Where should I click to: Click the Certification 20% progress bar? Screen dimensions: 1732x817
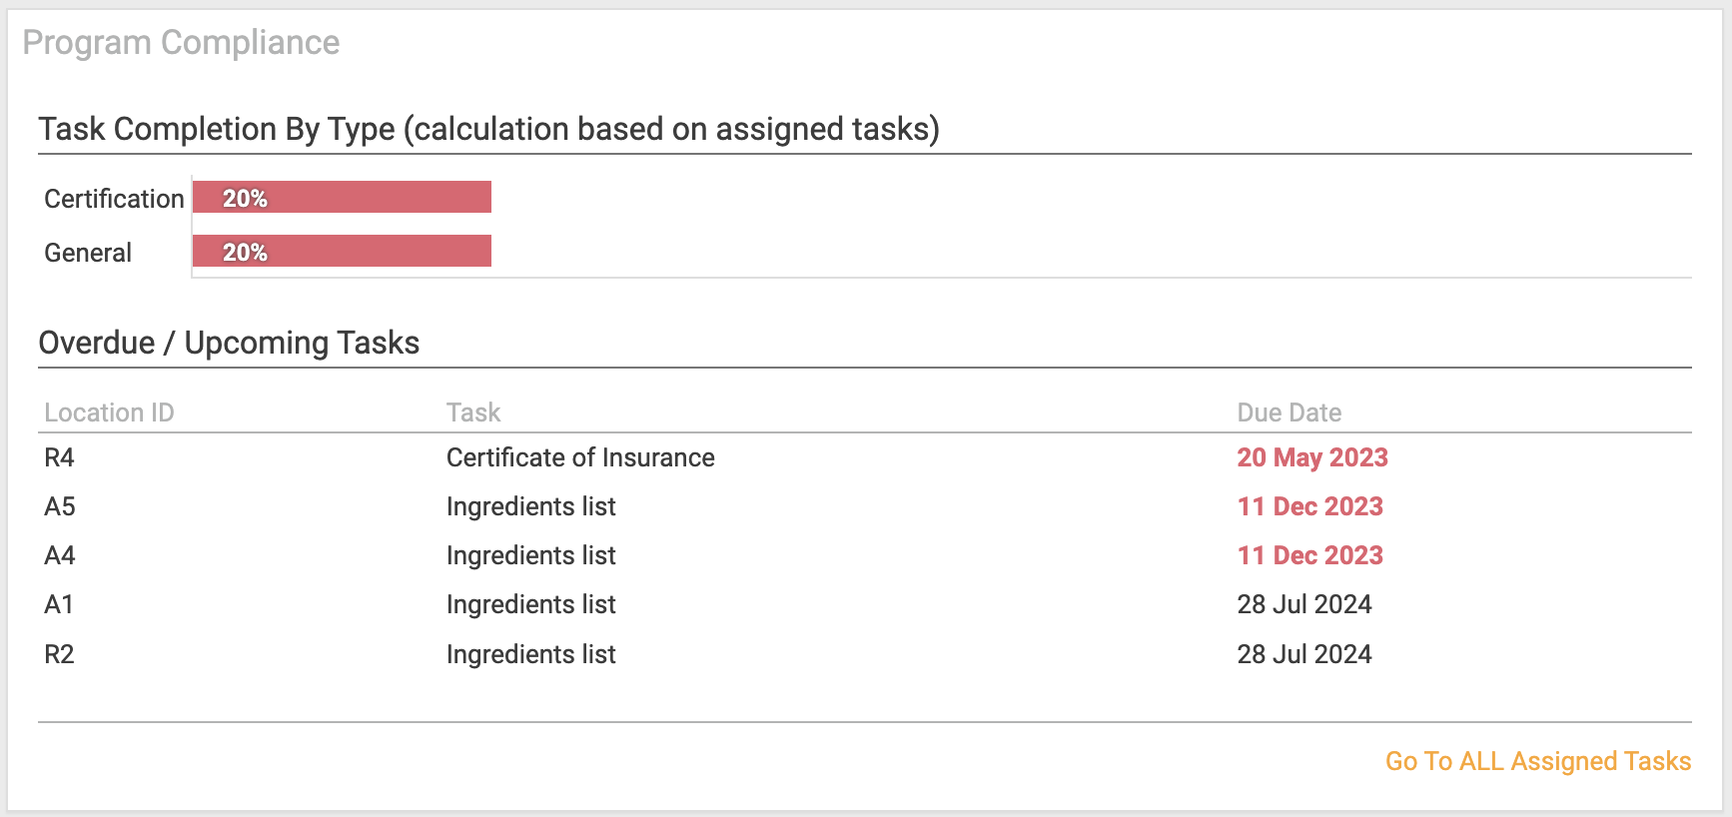click(342, 197)
